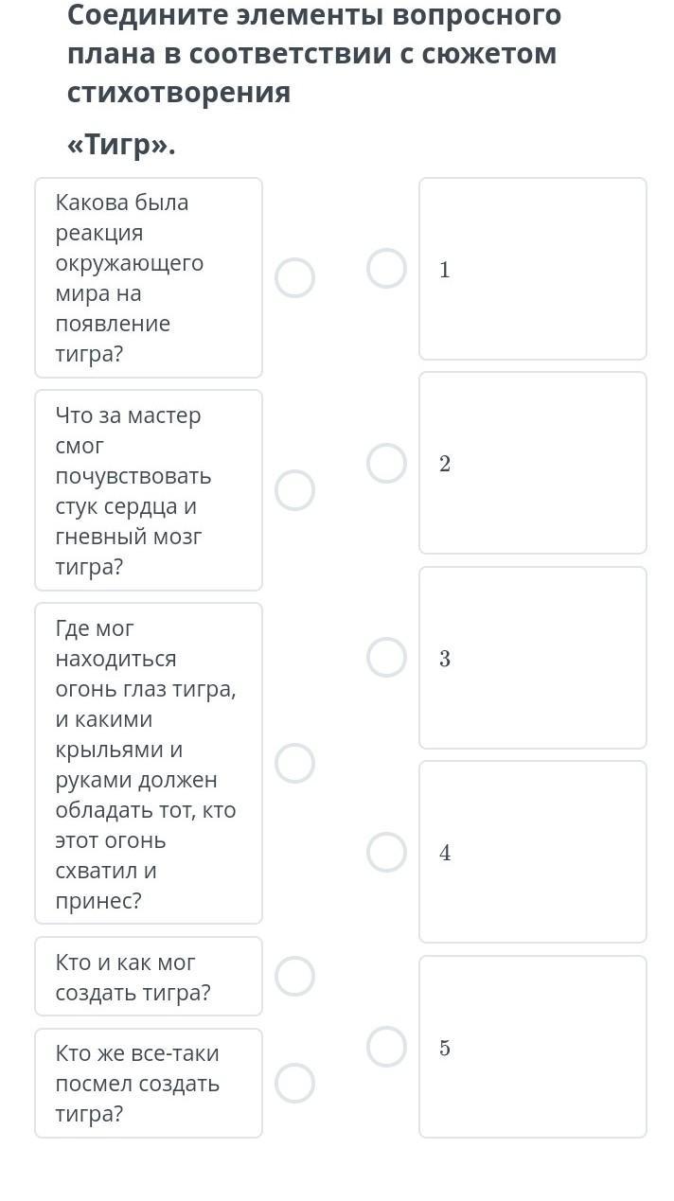Click the connector circle left of answer 4
The image size is (674, 1201).
coord(386,852)
